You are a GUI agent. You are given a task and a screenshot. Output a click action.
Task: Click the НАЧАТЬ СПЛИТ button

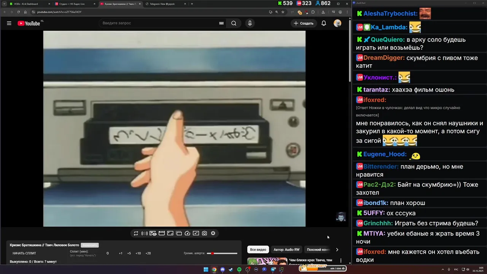click(24, 253)
